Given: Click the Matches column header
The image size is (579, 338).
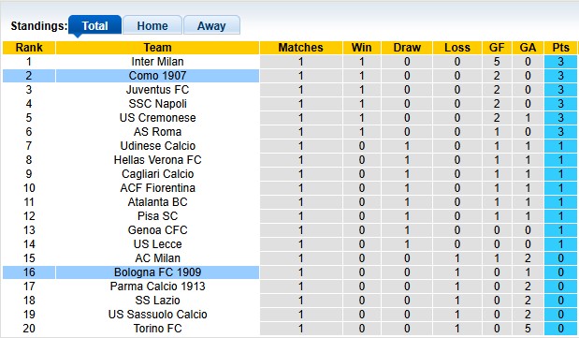Looking at the screenshot, I should [x=300, y=48].
